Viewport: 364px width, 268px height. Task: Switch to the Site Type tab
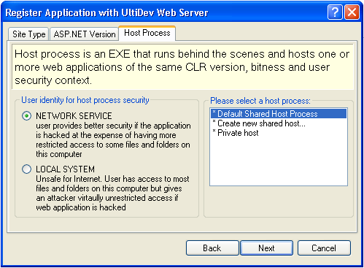[28, 34]
